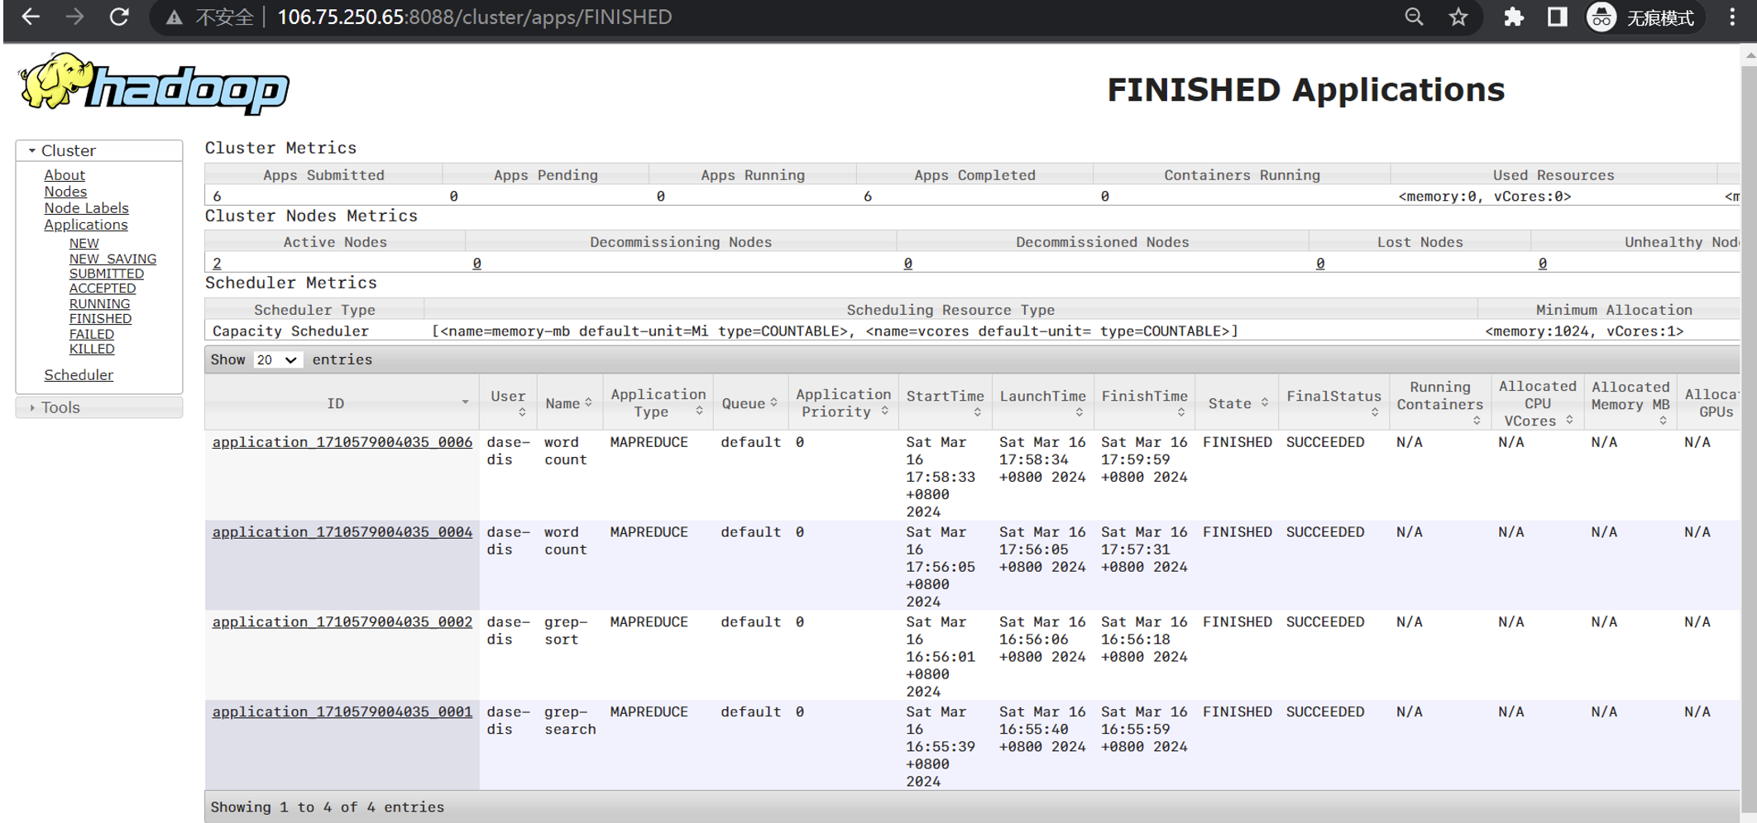
Task: Click the Hadoop elephant logo
Action: tap(154, 83)
